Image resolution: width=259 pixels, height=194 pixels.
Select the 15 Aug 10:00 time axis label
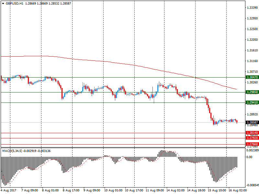point(217,190)
